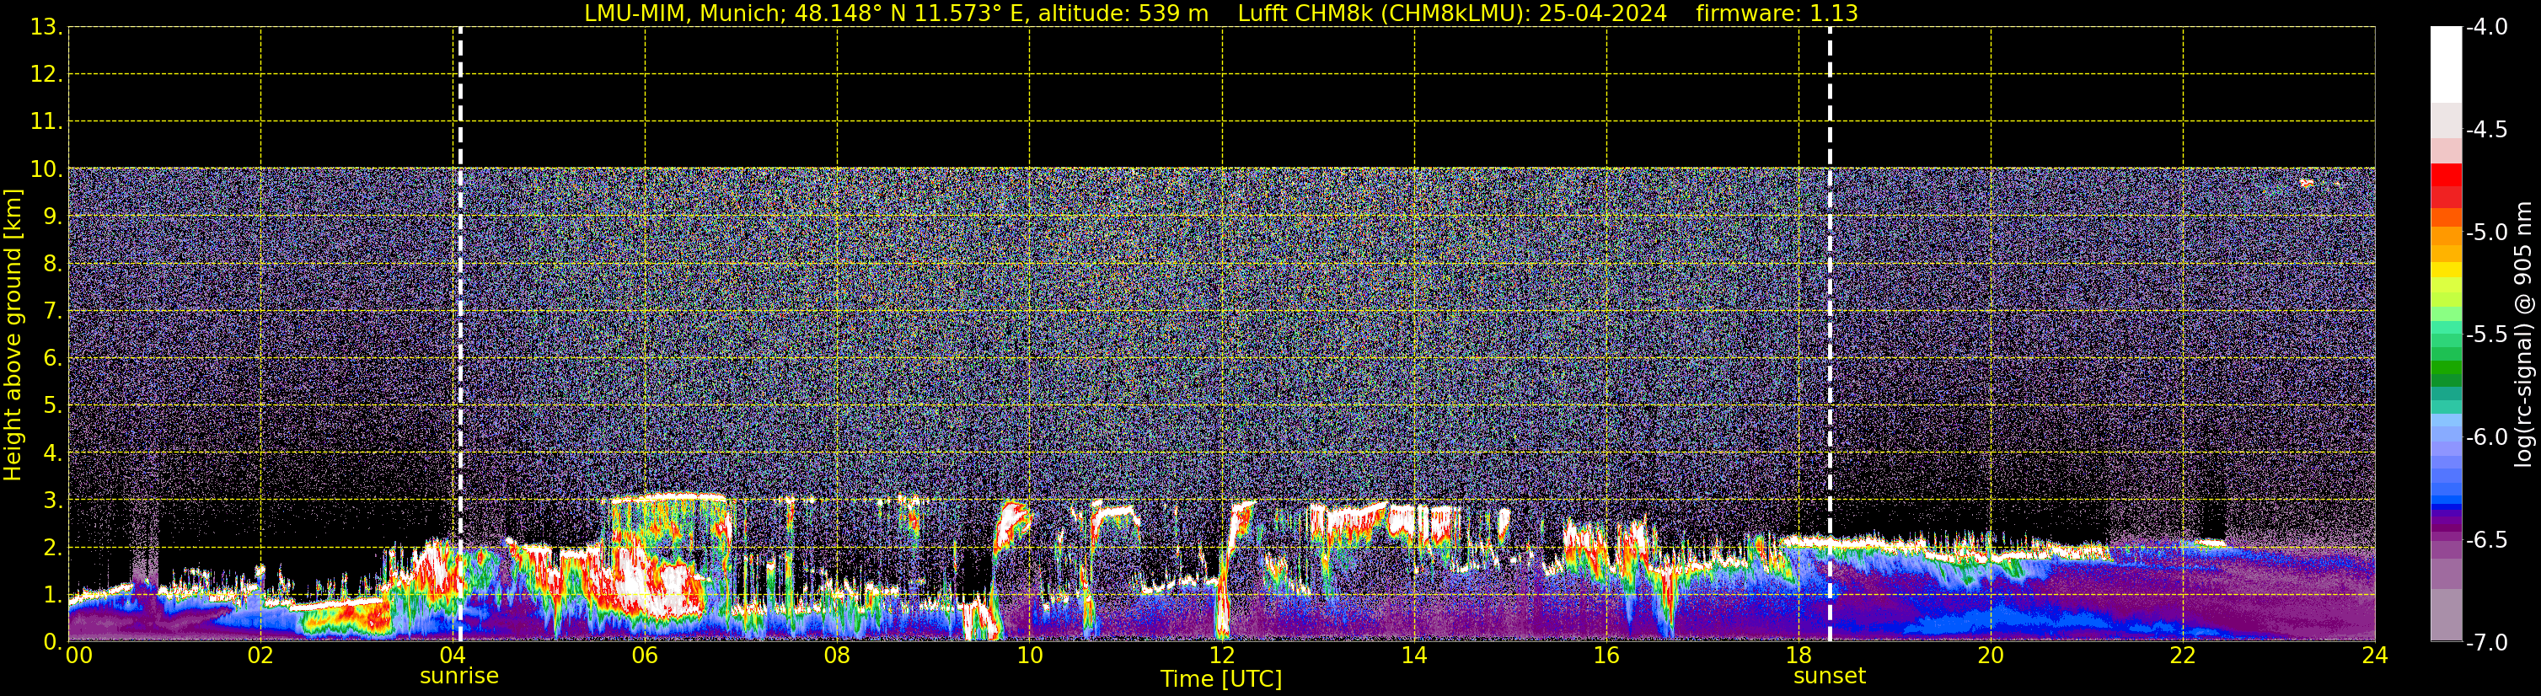The width and height of the screenshot is (2541, 696).
Task: Click the time axis tick "00"
Action: tap(79, 656)
